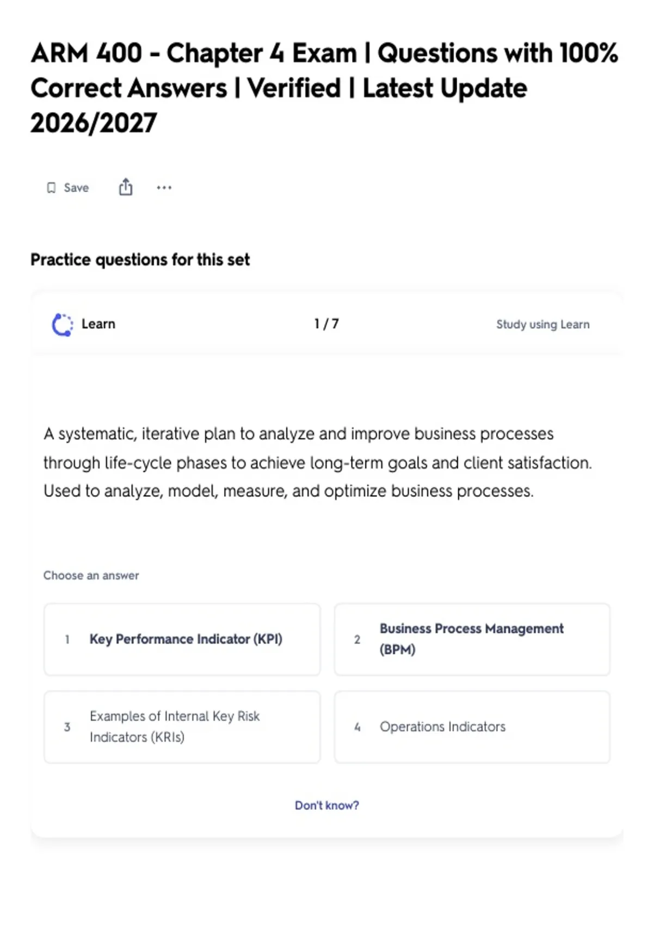The width and height of the screenshot is (653, 925).
Task: Choose the Operations Indicators answer
Action: tap(472, 727)
